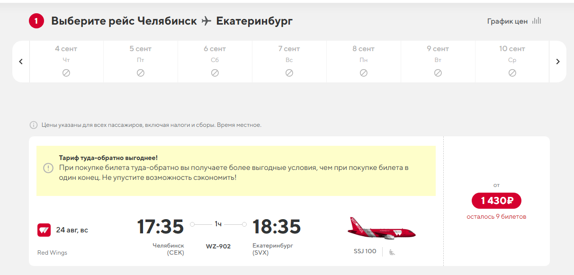Image resolution: width=574 pixels, height=275 pixels.
Task: Select the 7 сент Sunday tab
Action: tap(289, 62)
